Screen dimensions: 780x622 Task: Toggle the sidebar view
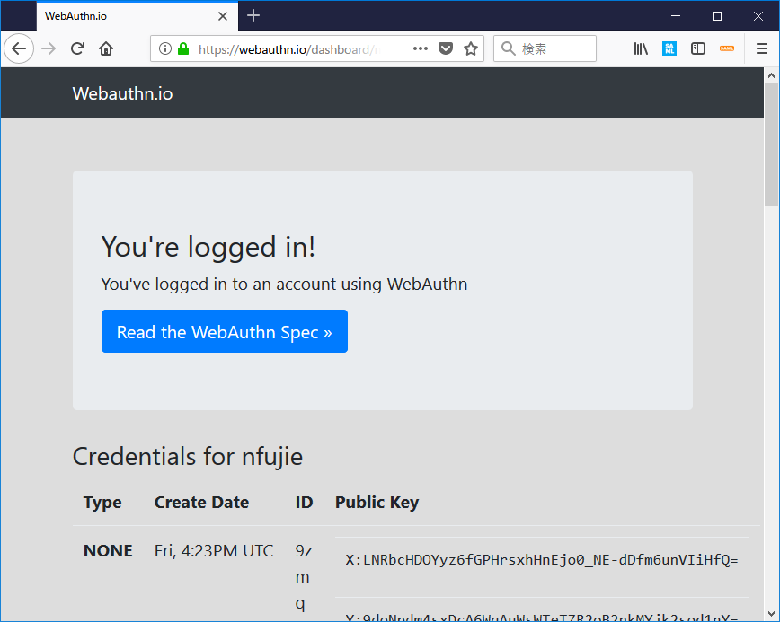pos(698,48)
